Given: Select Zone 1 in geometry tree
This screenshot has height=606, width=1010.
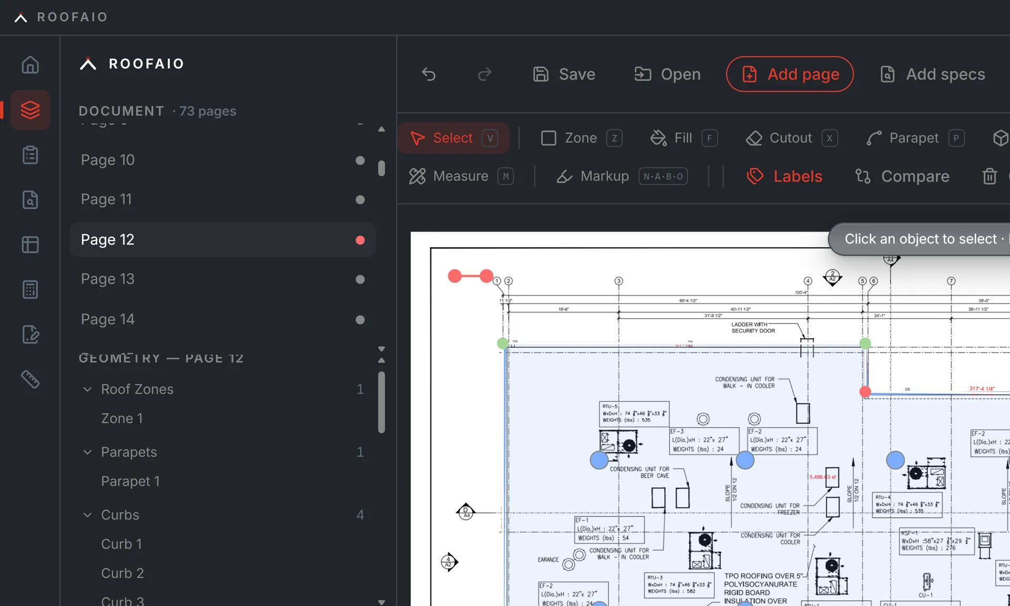Looking at the screenshot, I should point(122,419).
